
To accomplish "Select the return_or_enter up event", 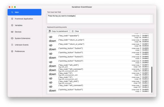I will click(99, 45).
